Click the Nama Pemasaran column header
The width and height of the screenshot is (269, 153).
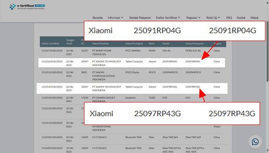(x=194, y=44)
